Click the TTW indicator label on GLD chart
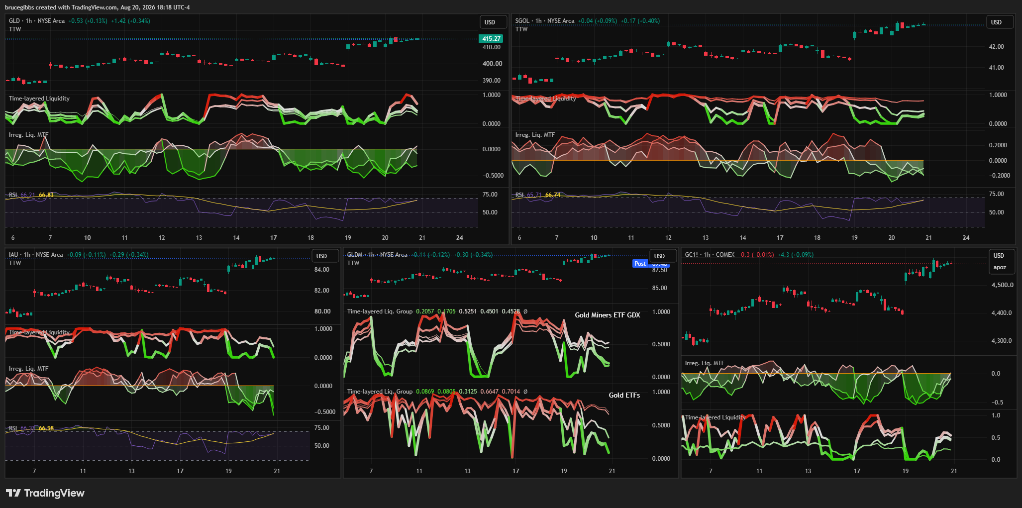1022x508 pixels. (x=15, y=29)
